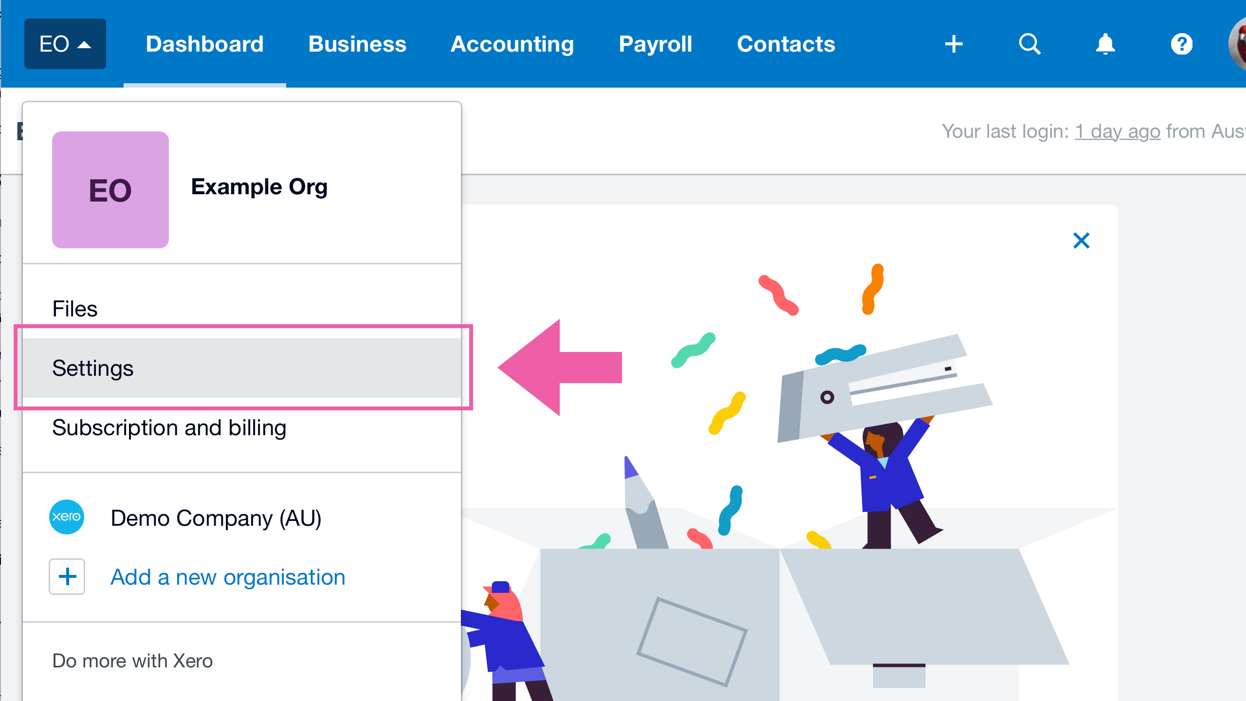The width and height of the screenshot is (1246, 701).
Task: Click the purple EO organisation tile
Action: point(110,190)
